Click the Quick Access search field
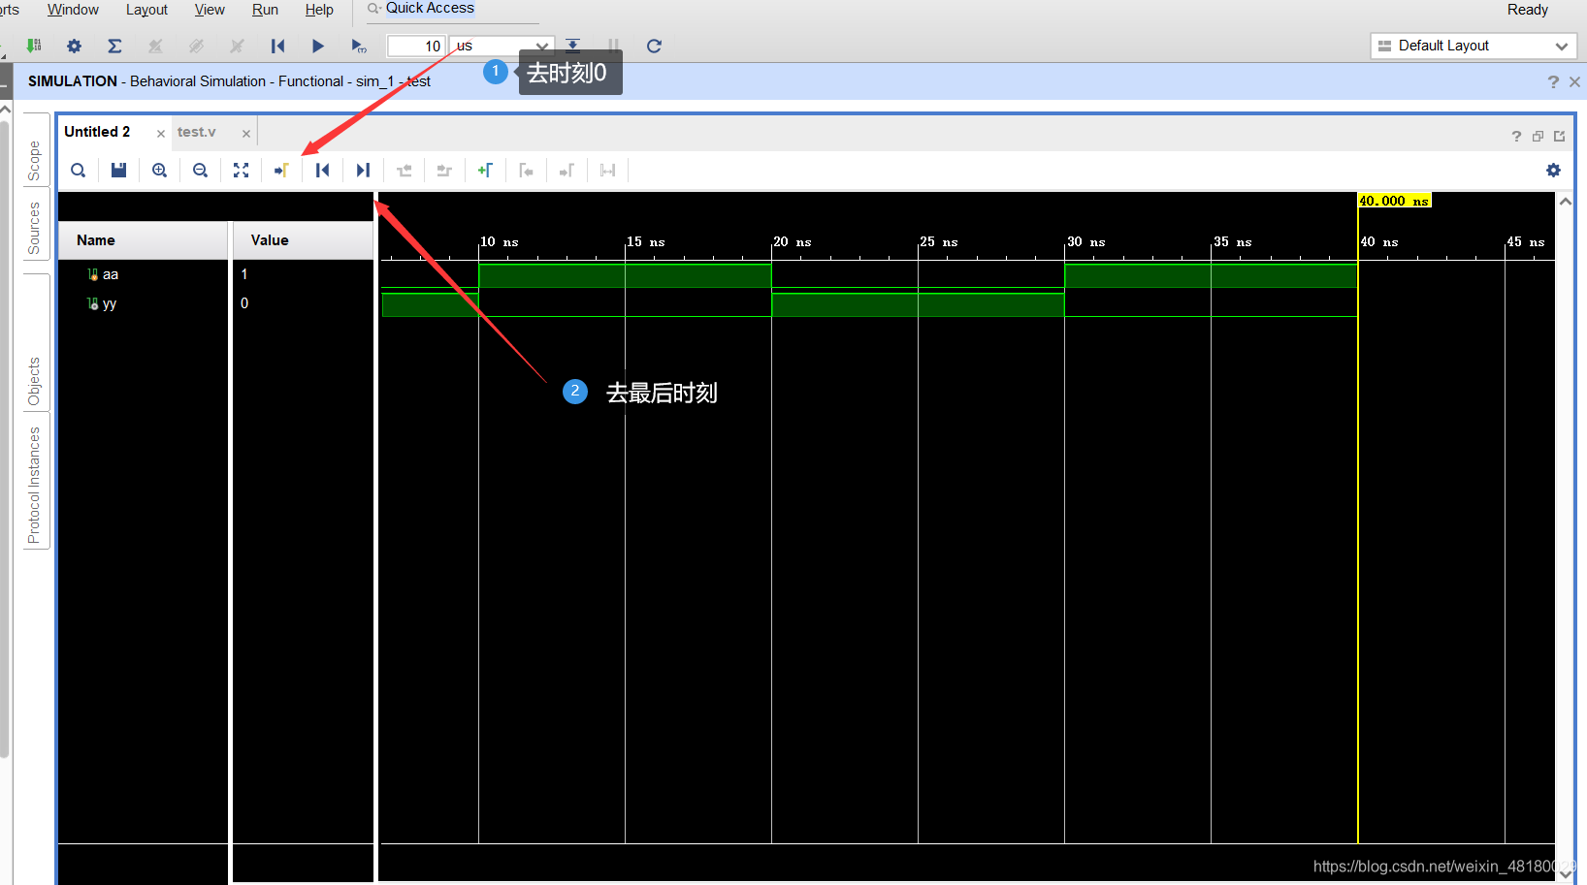The width and height of the screenshot is (1587, 885). point(452,10)
